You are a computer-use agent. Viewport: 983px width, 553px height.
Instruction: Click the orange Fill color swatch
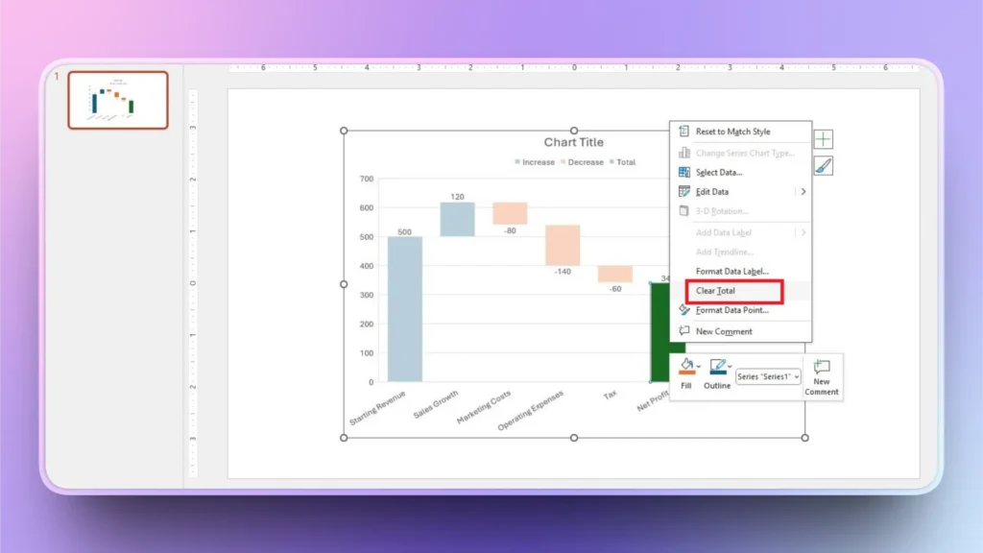[685, 373]
